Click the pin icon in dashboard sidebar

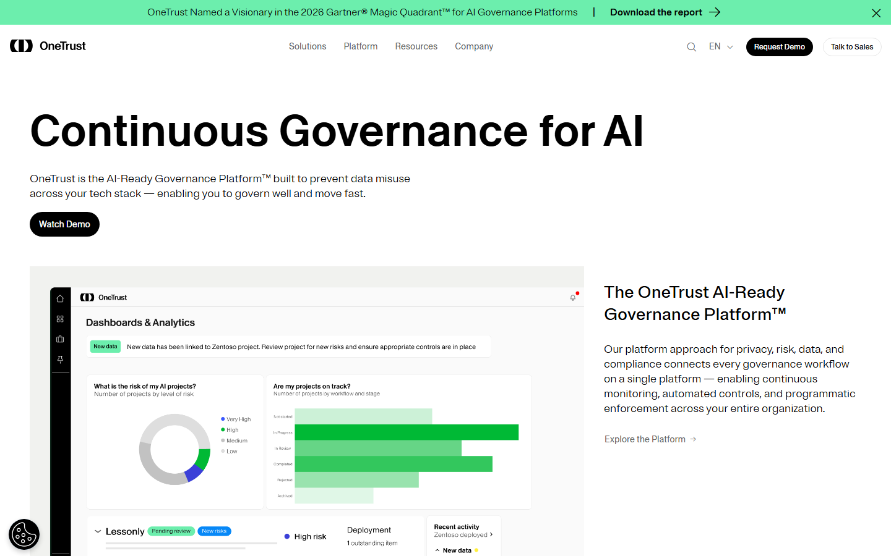pyautogui.click(x=60, y=359)
